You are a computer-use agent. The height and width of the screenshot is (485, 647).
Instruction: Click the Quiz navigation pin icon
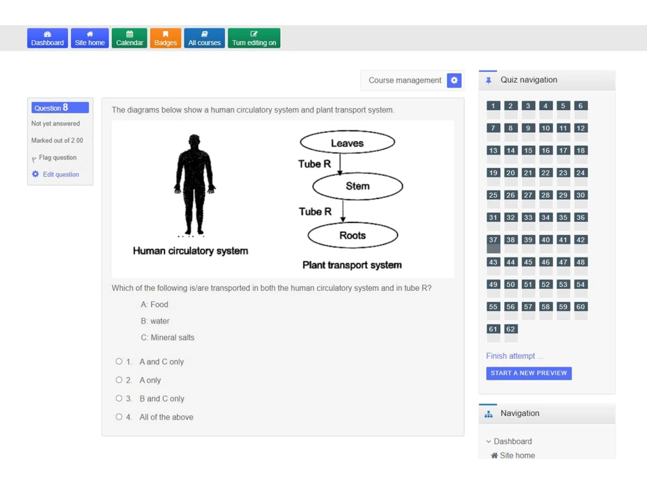pos(488,80)
